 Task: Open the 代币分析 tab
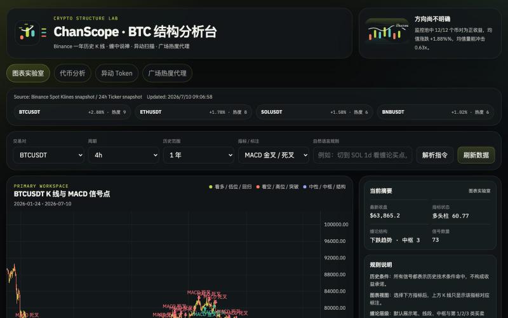pyautogui.click(x=72, y=73)
